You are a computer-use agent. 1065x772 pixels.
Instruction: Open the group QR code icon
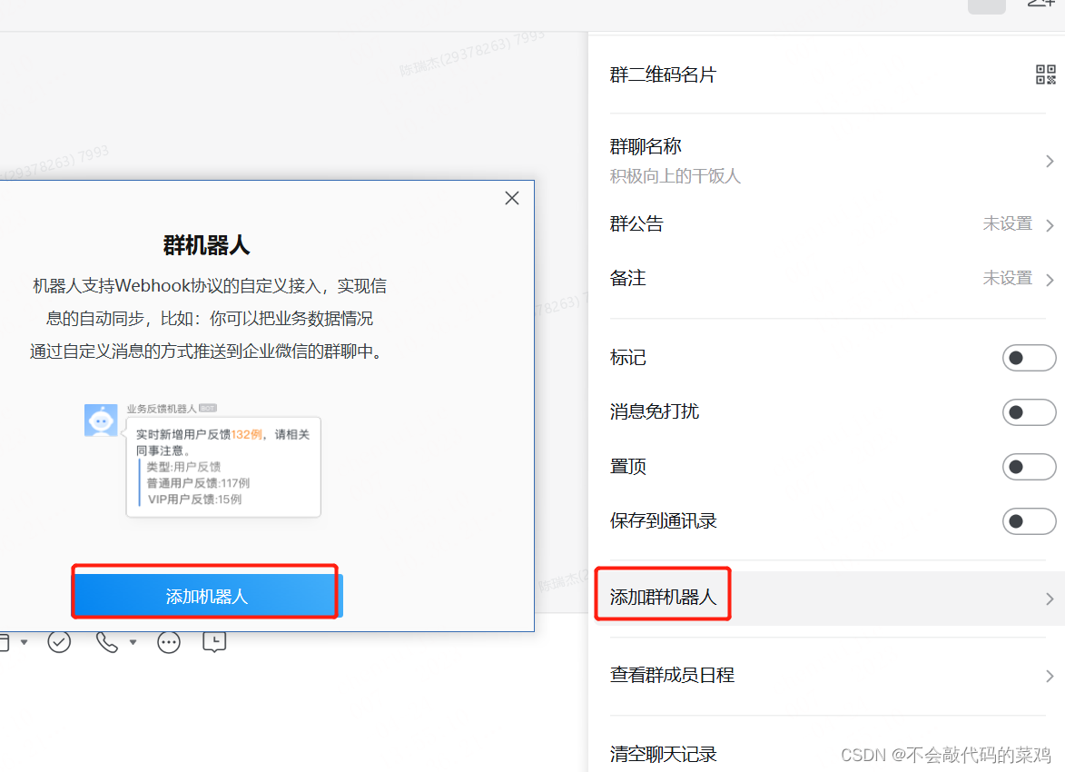point(1045,74)
